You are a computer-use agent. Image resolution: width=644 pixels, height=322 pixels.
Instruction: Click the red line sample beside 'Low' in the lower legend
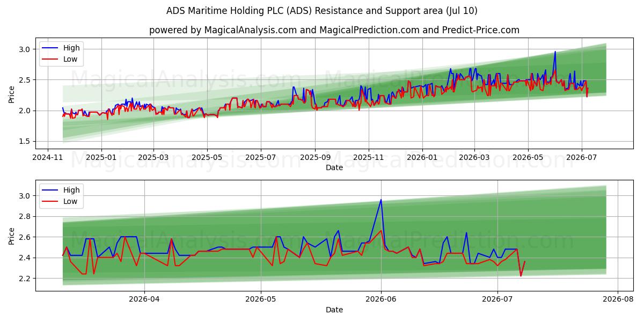click(x=50, y=201)
